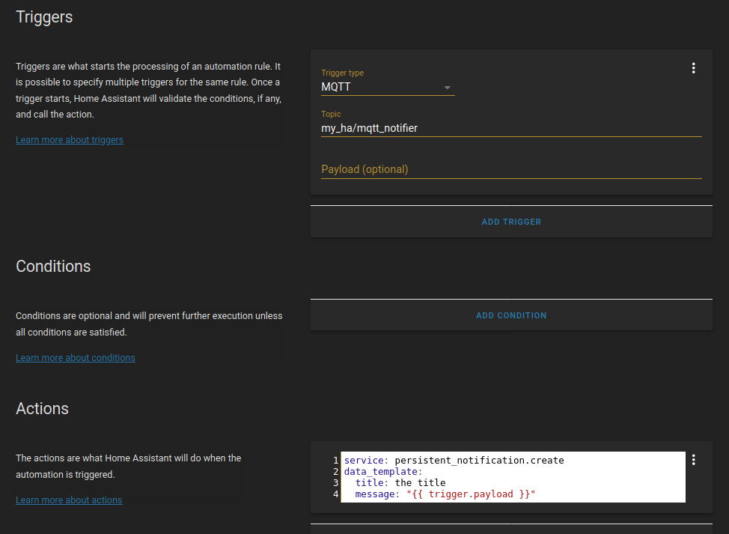729x534 pixels.
Task: Click the Actions section heading
Action: 42,409
